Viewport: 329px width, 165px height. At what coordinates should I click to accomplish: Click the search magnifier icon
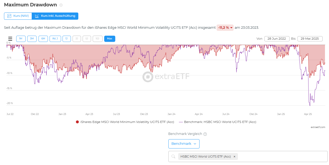(x=173, y=156)
